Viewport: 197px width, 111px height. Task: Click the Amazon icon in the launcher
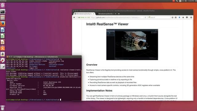point(3,54)
